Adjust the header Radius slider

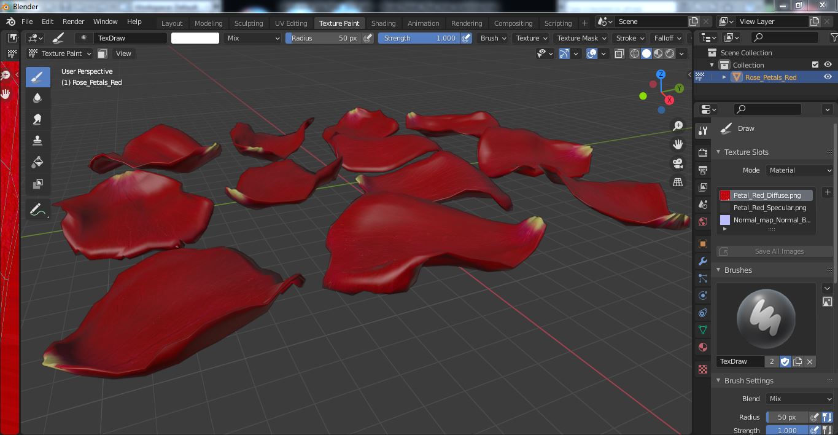point(324,38)
